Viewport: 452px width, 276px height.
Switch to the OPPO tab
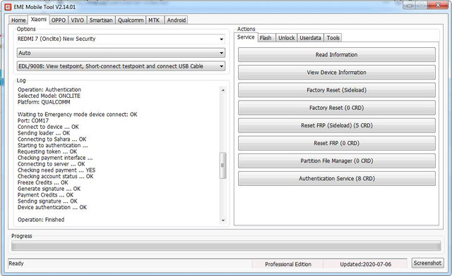[59, 20]
